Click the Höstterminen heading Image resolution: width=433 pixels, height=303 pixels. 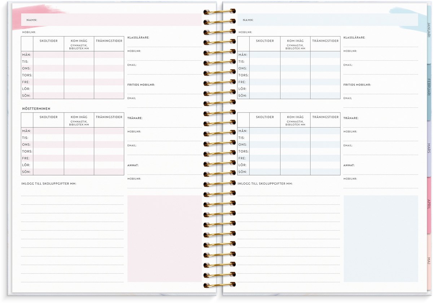coord(36,109)
